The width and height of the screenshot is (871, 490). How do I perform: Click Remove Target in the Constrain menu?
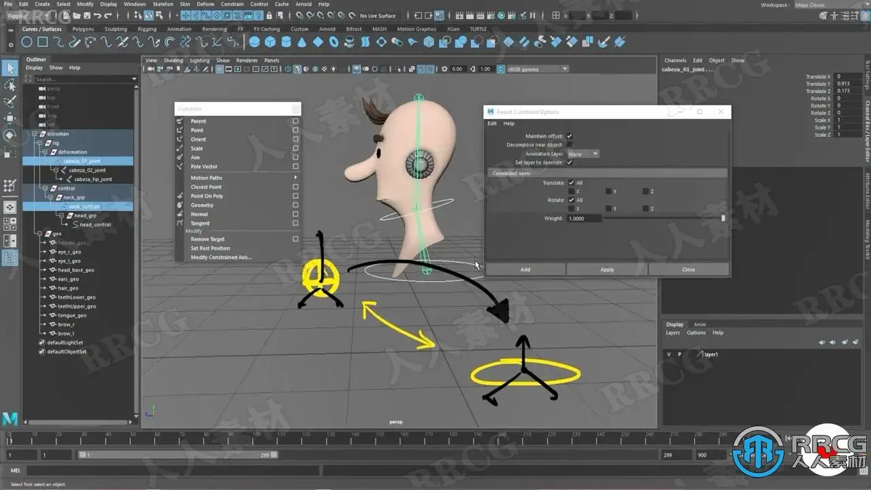tap(208, 239)
